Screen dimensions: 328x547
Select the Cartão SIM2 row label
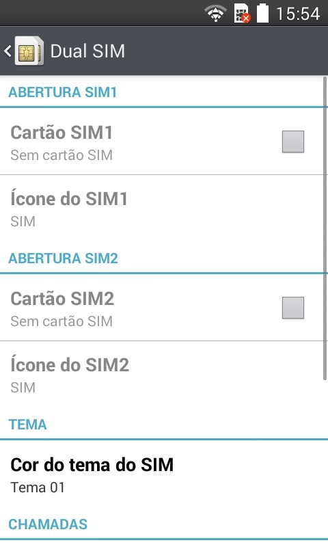click(62, 299)
